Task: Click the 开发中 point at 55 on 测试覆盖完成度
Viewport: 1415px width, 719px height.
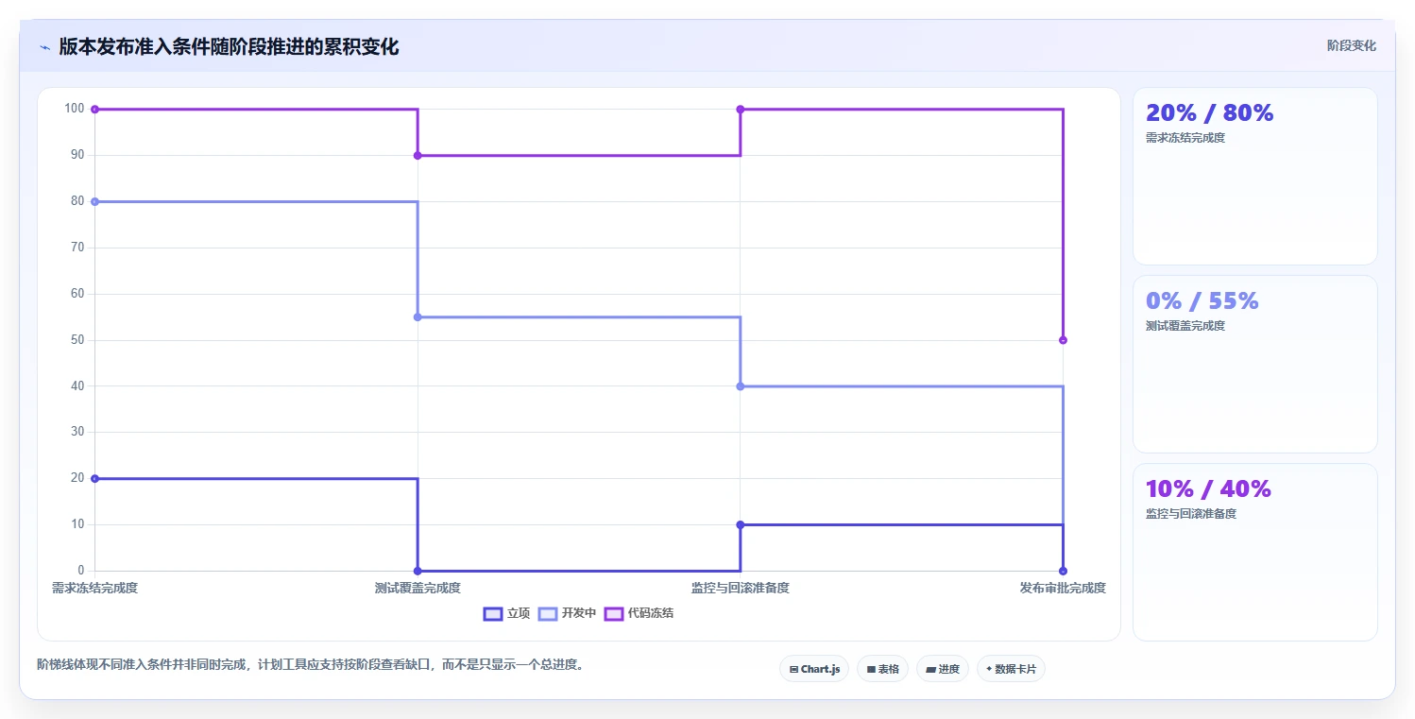Action: pyautogui.click(x=418, y=317)
